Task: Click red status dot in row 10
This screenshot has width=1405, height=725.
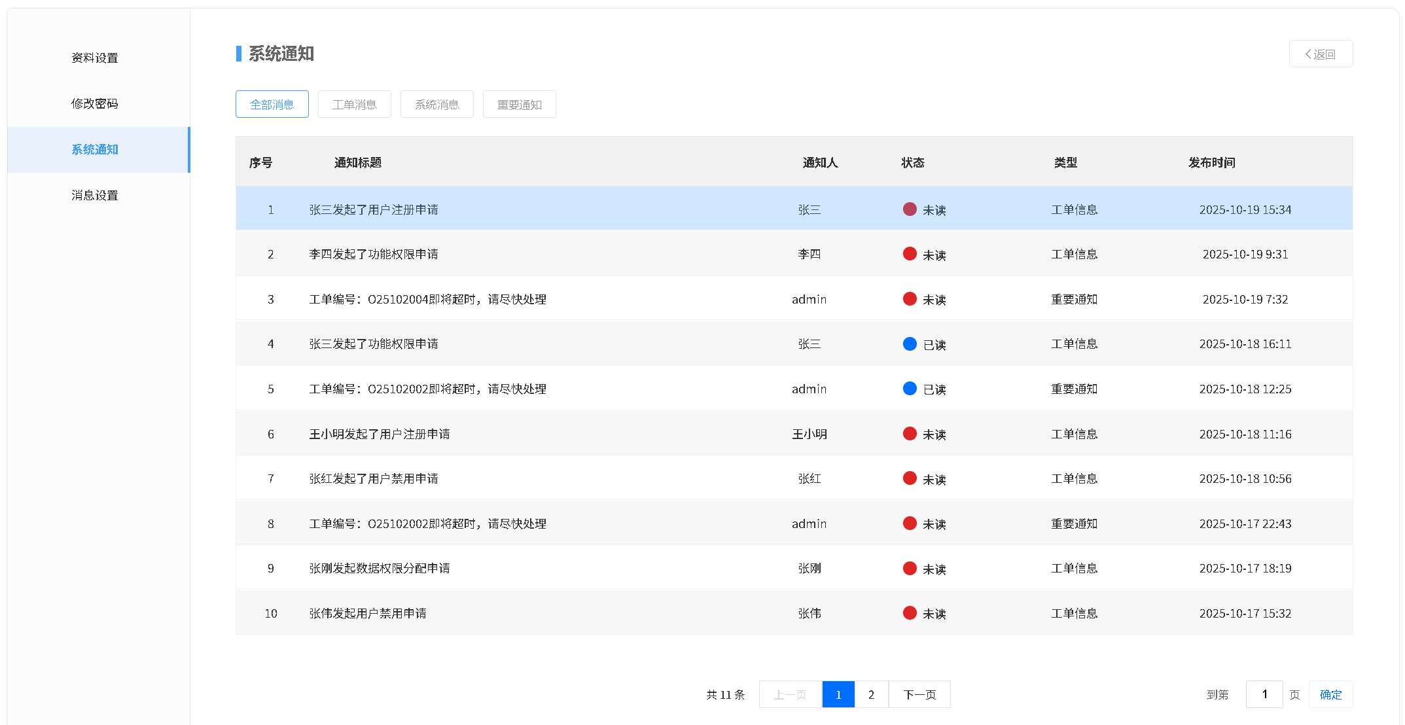Action: tap(909, 613)
